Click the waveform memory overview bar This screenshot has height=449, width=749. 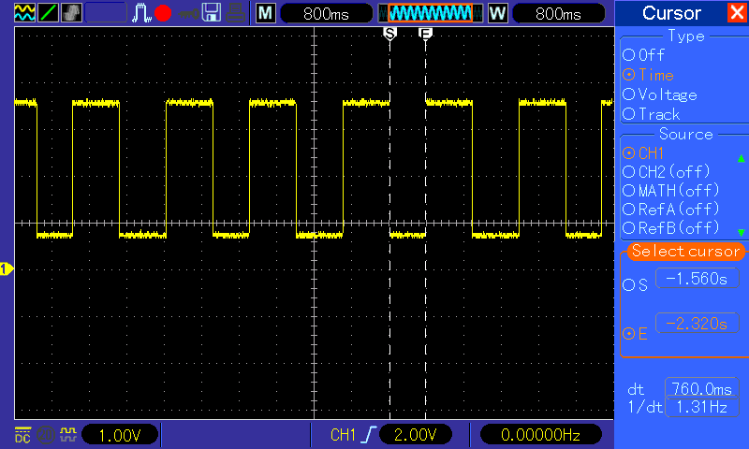(x=431, y=13)
